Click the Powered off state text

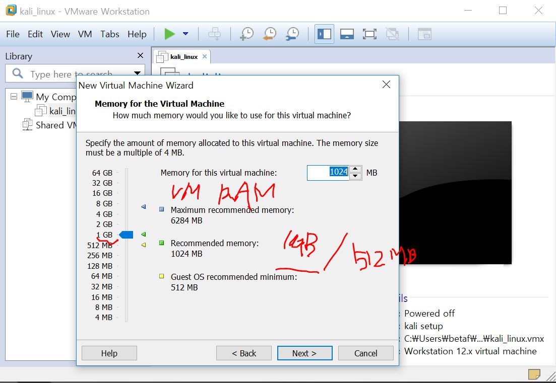(429, 313)
